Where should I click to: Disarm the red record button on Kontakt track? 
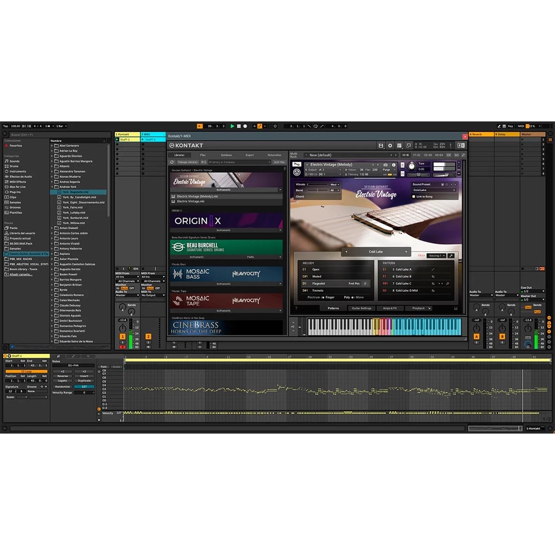click(122, 347)
